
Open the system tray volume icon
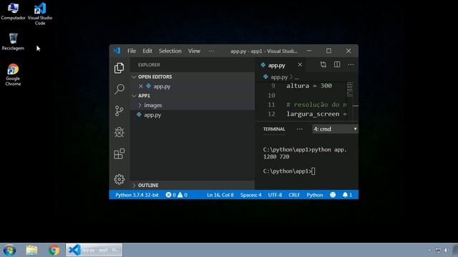click(446, 251)
